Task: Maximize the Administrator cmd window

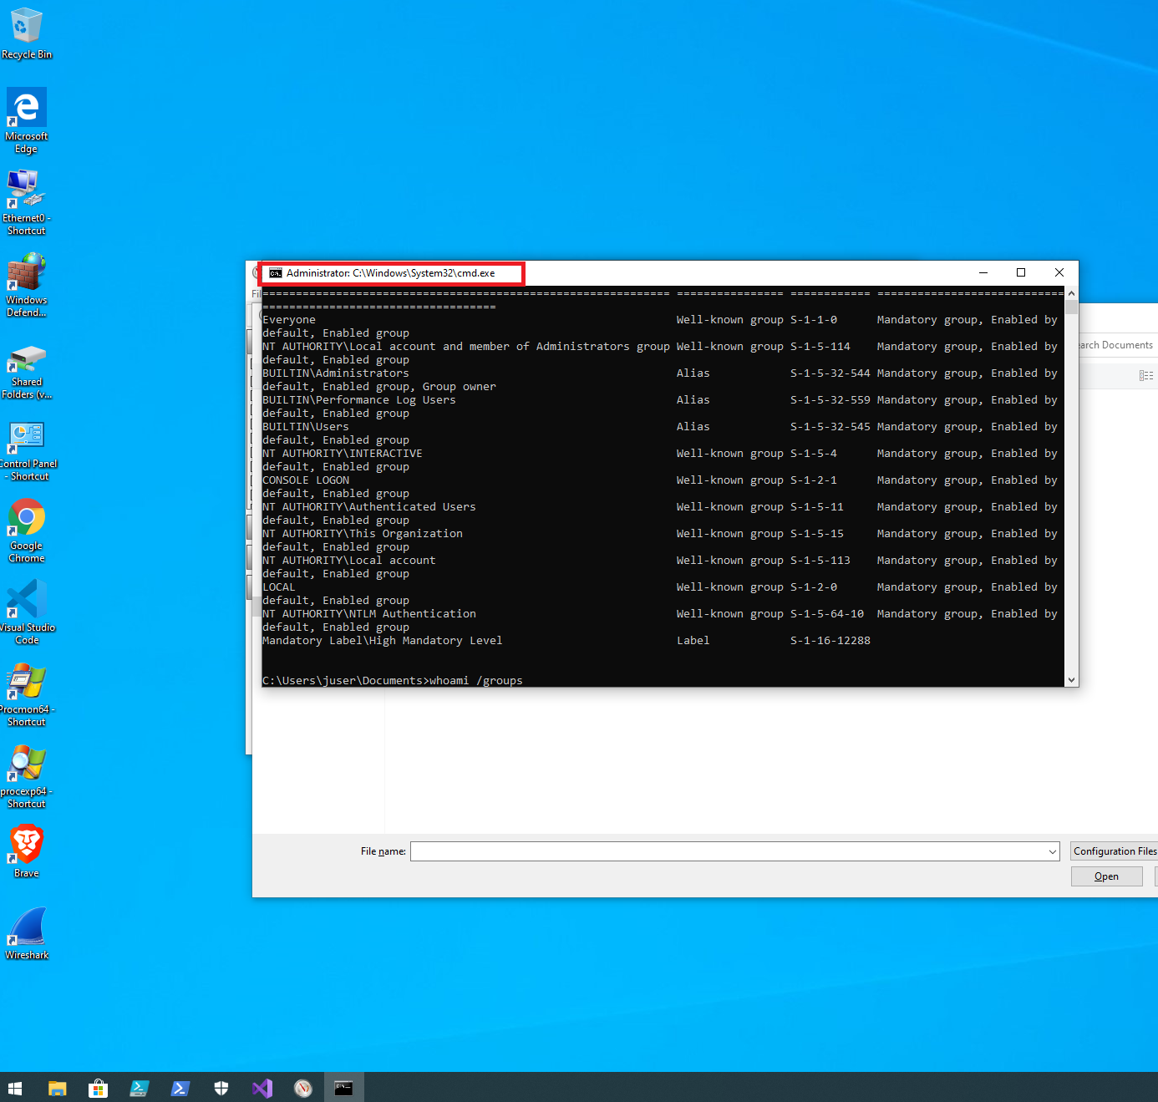Action: [x=1021, y=272]
